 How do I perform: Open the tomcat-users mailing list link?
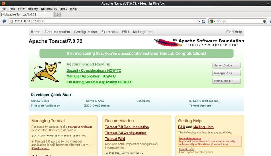coord(187,149)
